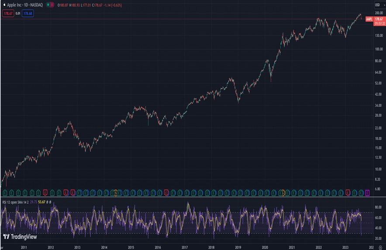Click the 2019 label on time axis

pyautogui.click(x=238, y=247)
